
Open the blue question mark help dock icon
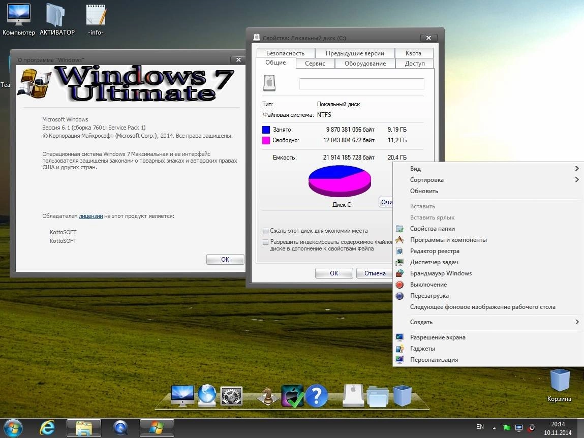point(317,395)
